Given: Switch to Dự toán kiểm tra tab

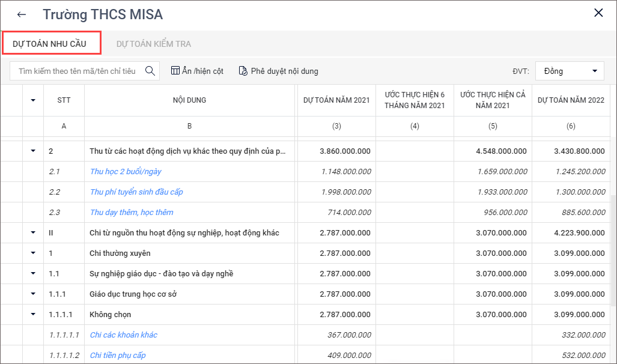Looking at the screenshot, I should (x=154, y=44).
